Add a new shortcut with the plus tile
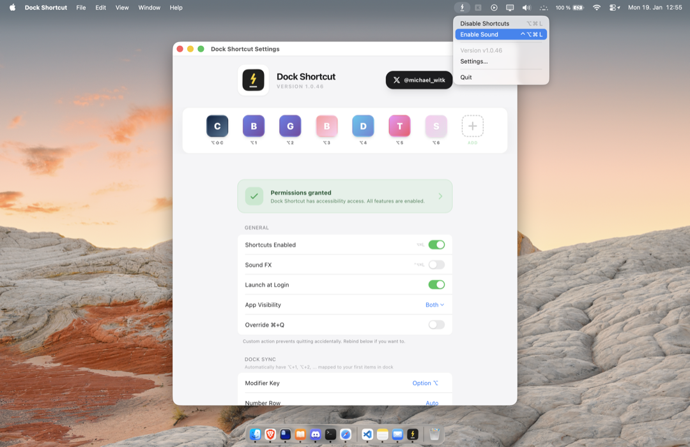 click(473, 126)
